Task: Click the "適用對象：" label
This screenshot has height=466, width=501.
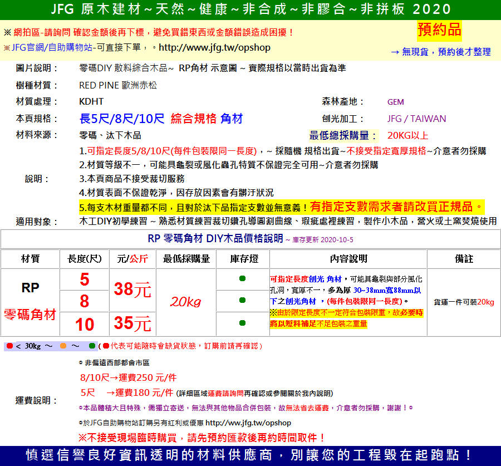Action: tap(36, 222)
